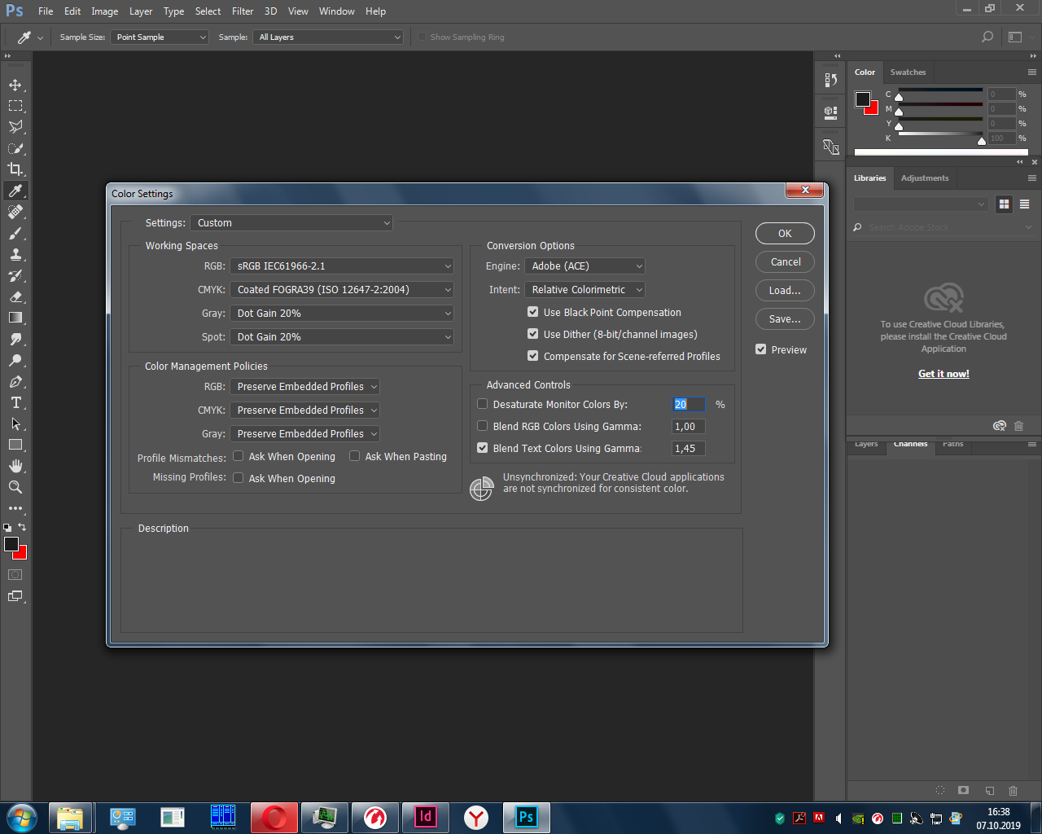Expand the Intent Relative Colorimetric dropdown
1042x834 pixels.
586,290
